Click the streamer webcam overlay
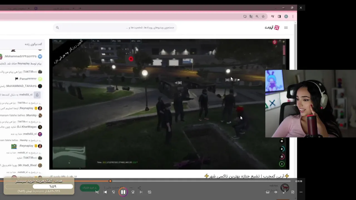This screenshot has height=200, width=356. pos(310,104)
